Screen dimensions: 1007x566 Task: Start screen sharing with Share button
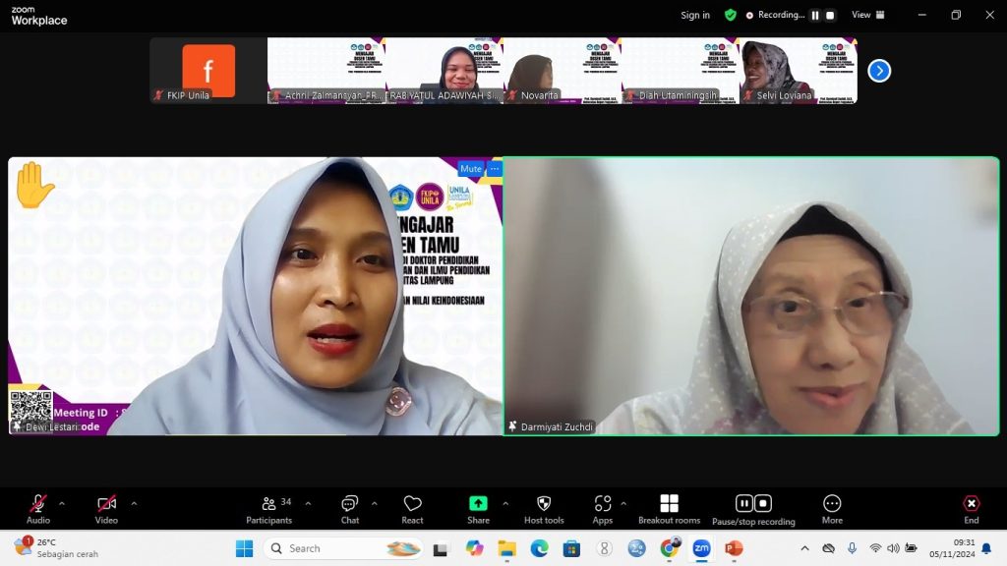(478, 508)
